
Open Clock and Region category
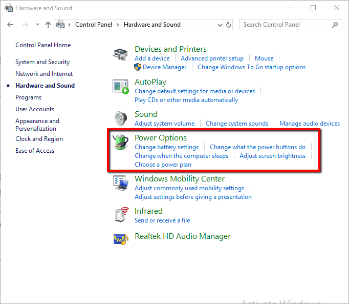point(39,139)
